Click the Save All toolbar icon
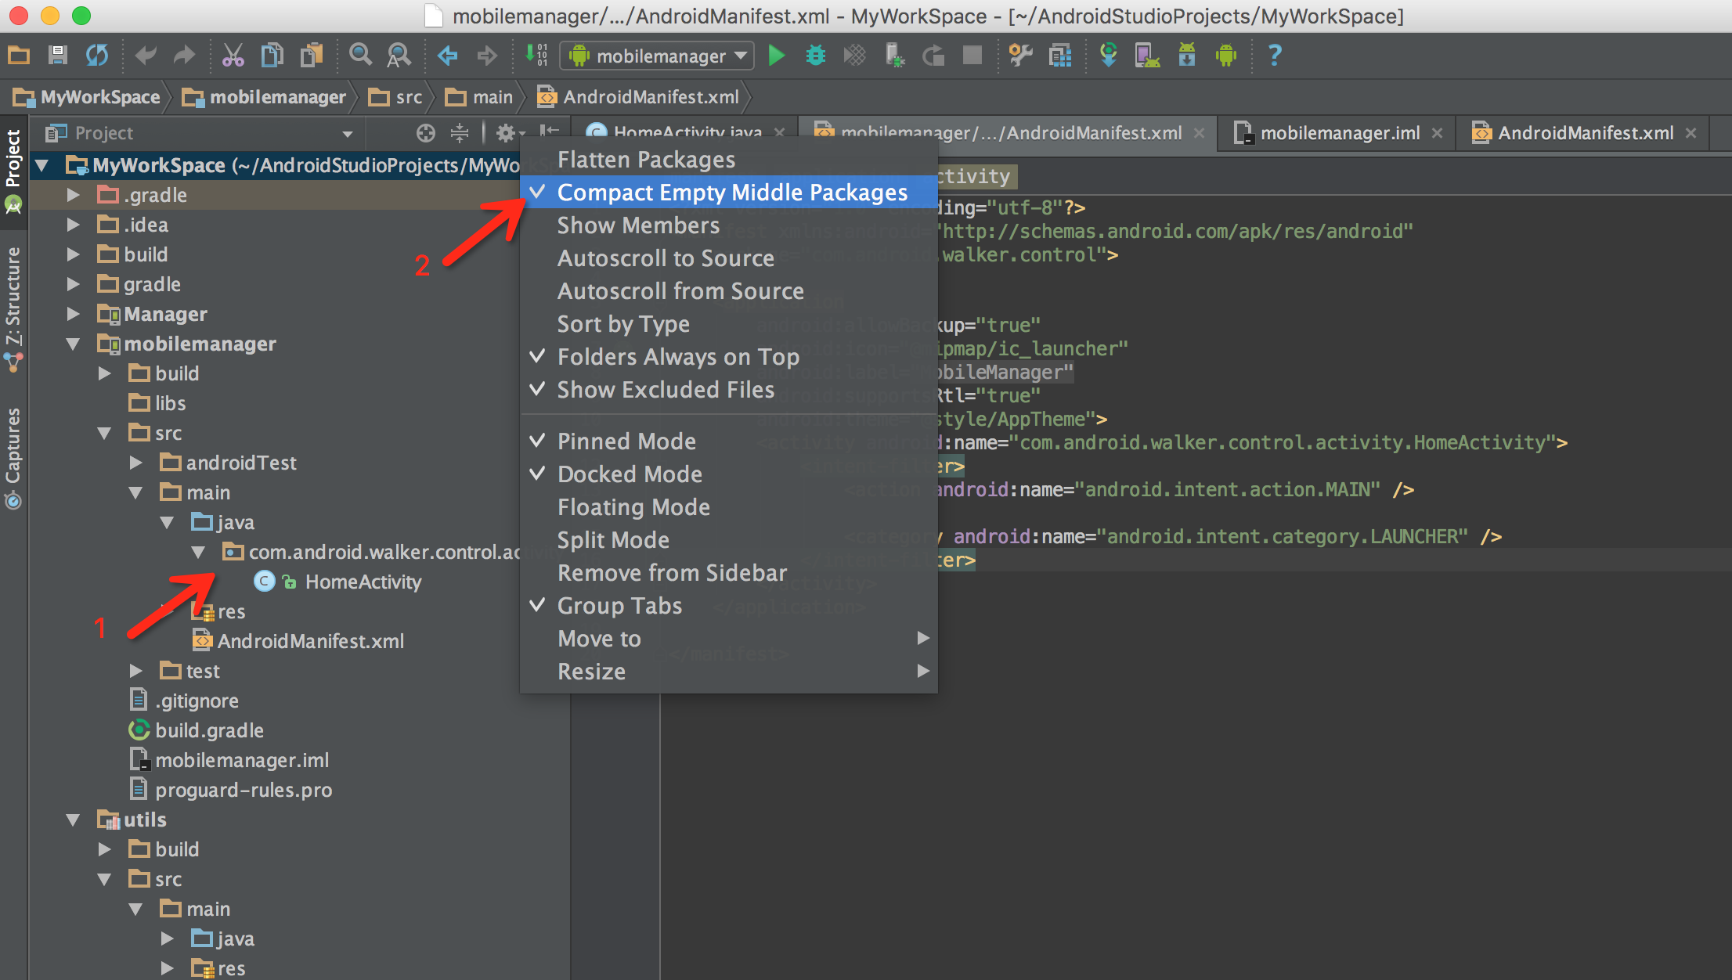 point(58,56)
